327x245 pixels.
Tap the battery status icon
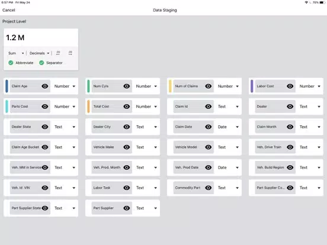(x=322, y=2)
